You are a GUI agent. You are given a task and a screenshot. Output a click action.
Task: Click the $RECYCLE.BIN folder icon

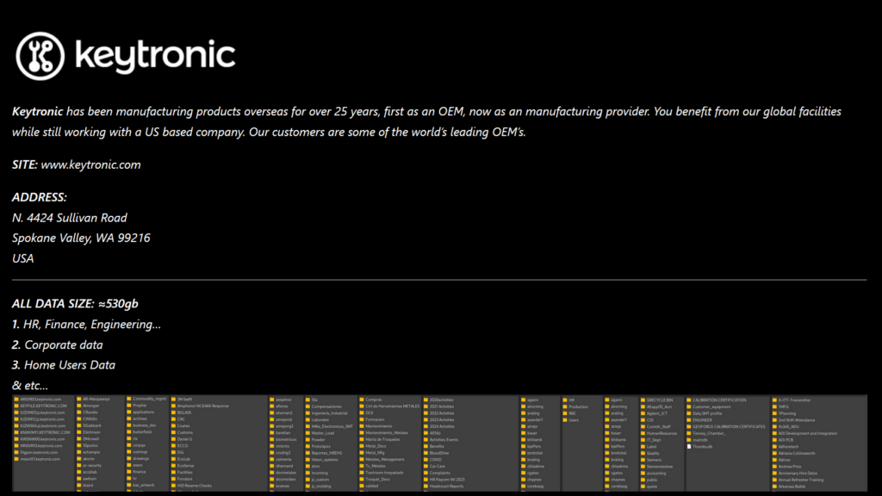pos(643,400)
